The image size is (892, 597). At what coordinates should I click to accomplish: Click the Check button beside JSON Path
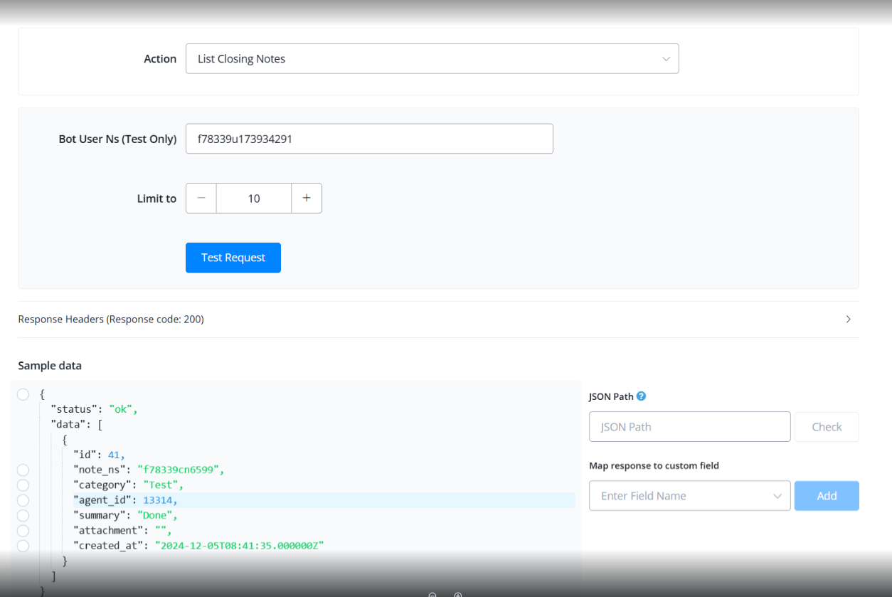827,427
